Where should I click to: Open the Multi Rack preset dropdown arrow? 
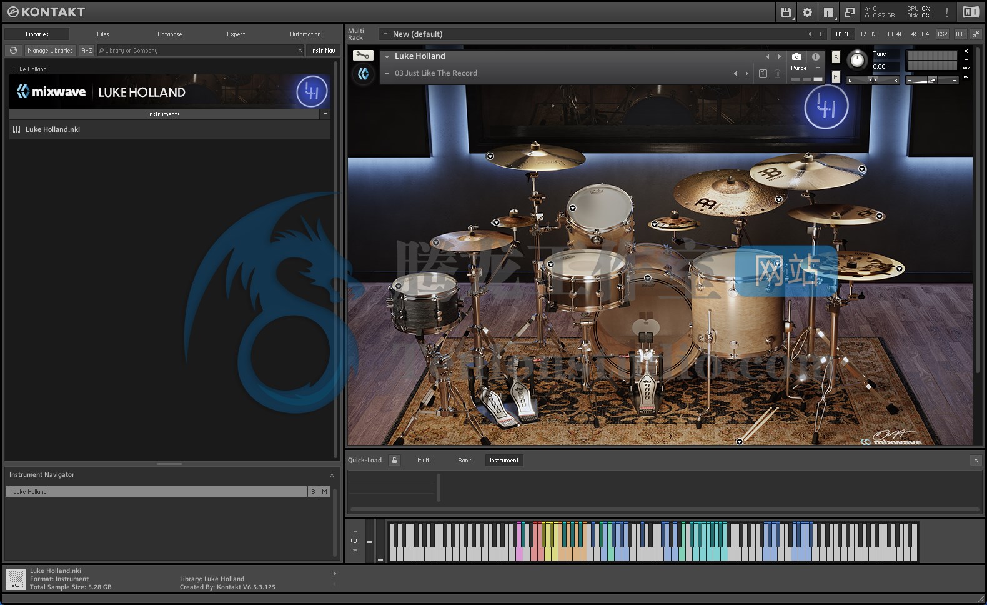click(x=385, y=34)
